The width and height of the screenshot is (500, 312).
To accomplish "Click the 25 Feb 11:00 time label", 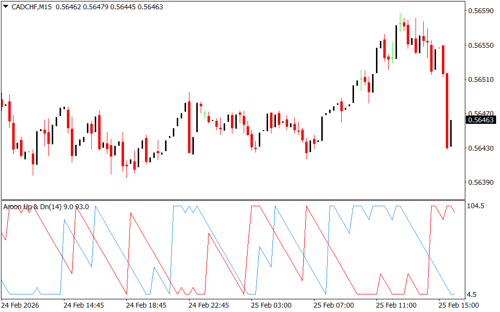I will point(396,305).
